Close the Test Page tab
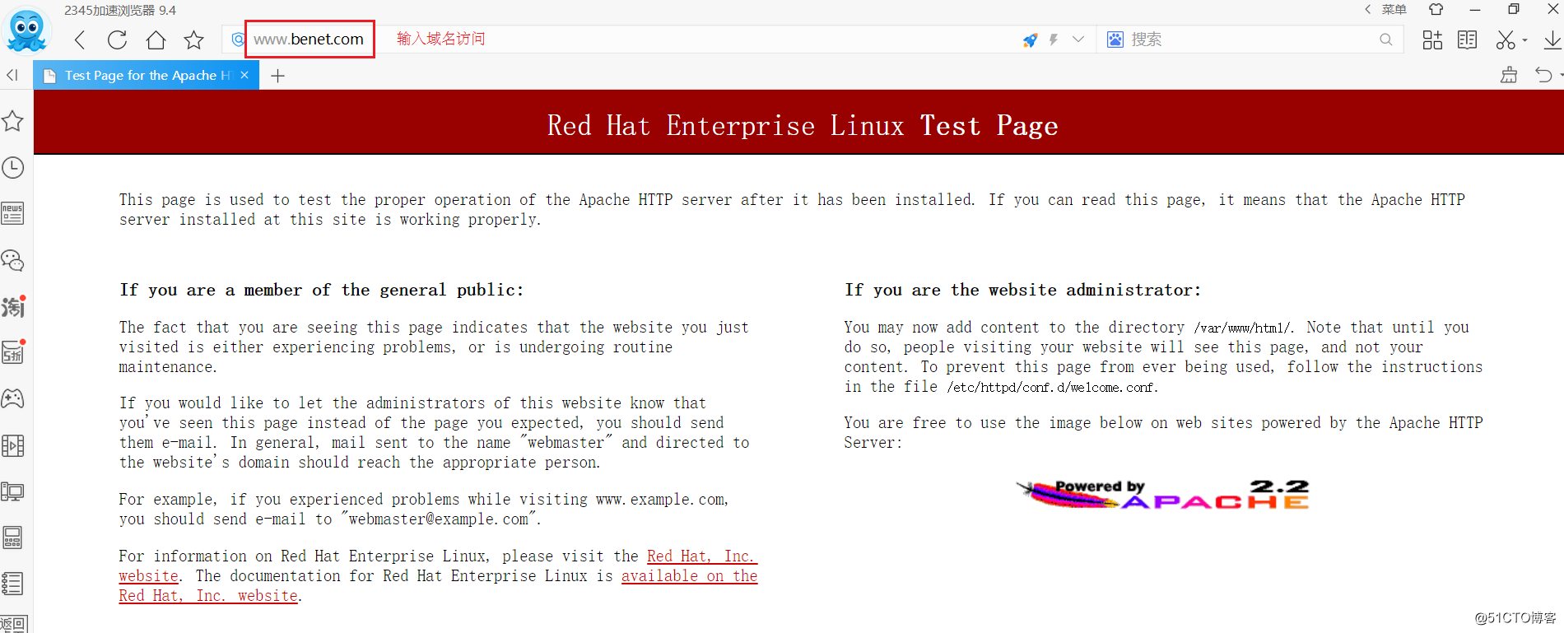This screenshot has width=1564, height=633. [244, 75]
